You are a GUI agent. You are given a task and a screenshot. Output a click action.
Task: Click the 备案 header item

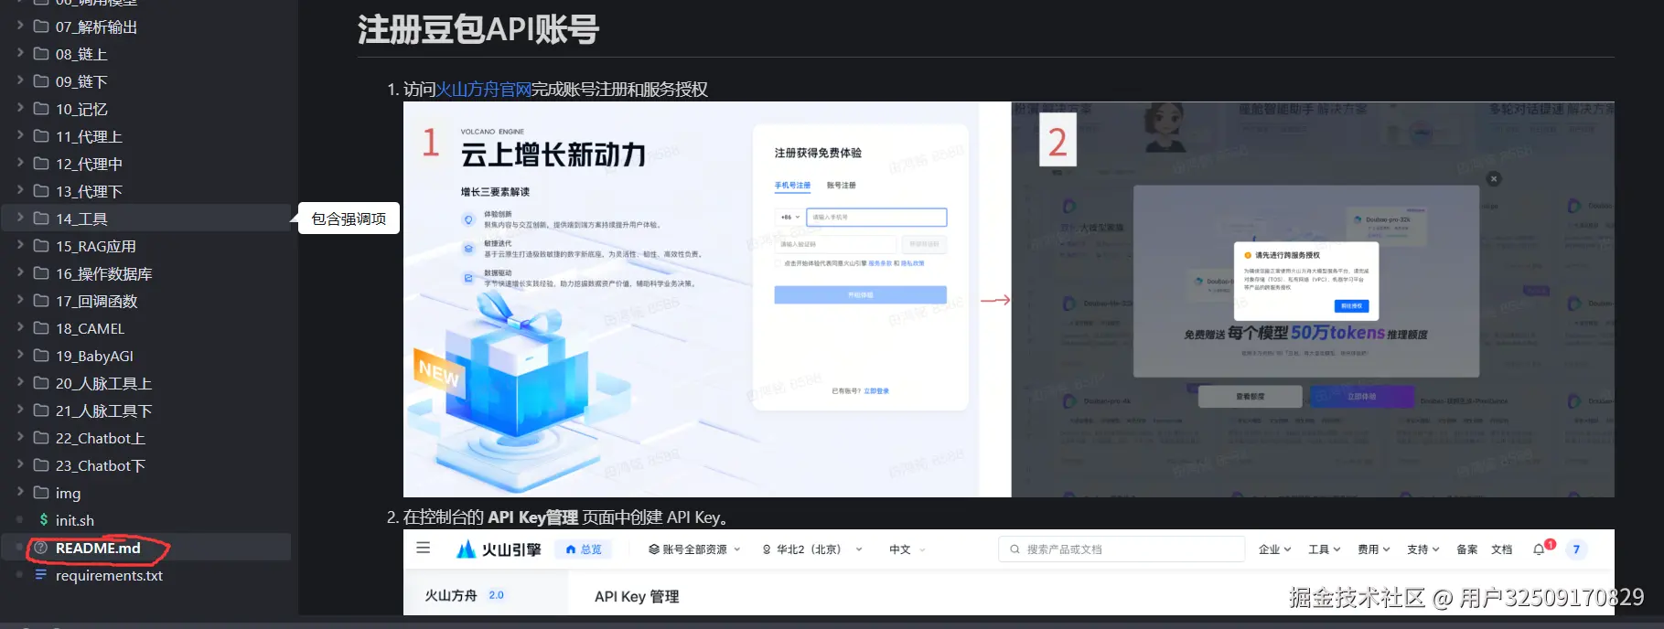(1466, 549)
